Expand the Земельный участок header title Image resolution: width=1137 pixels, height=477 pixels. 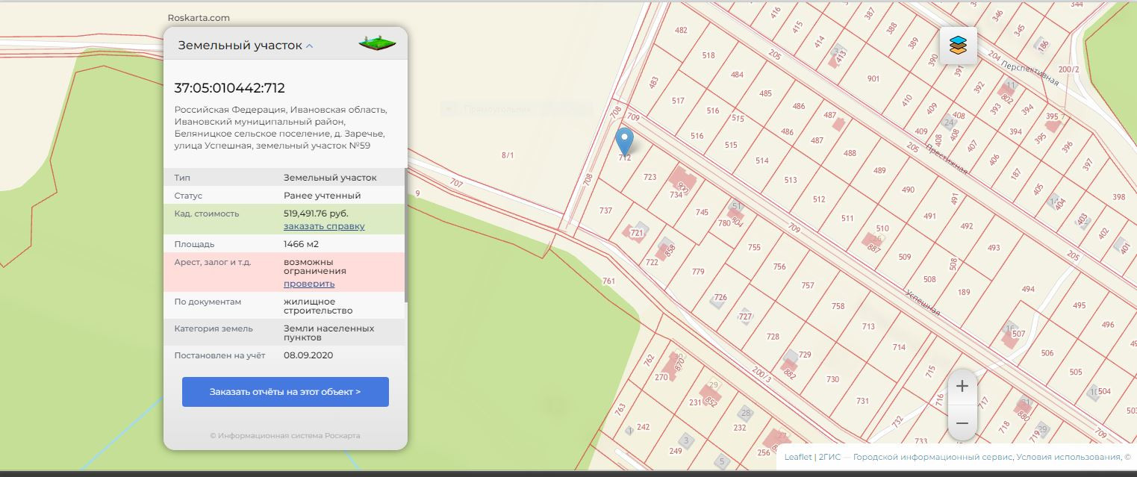click(x=239, y=46)
